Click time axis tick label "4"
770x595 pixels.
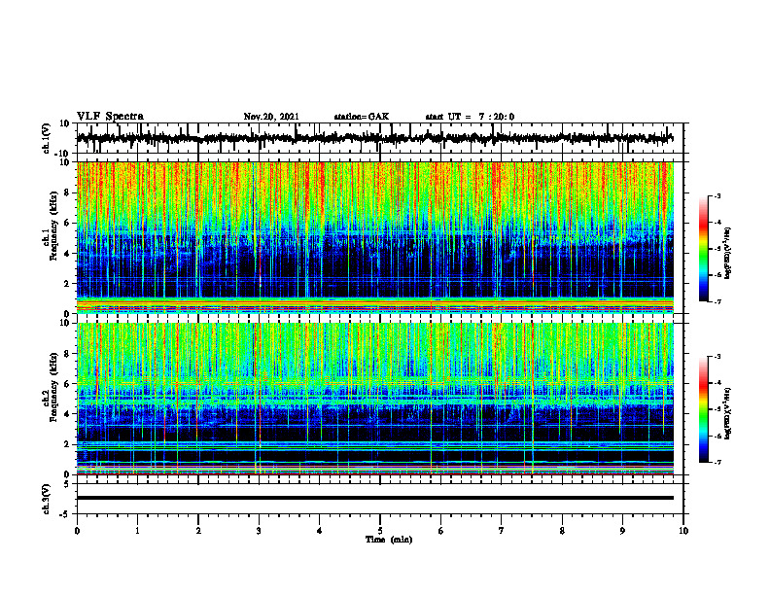pyautogui.click(x=320, y=531)
